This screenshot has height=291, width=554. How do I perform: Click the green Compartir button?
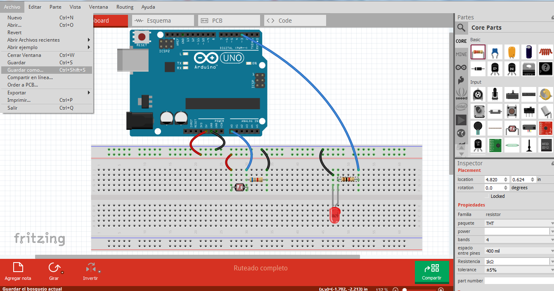(432, 272)
